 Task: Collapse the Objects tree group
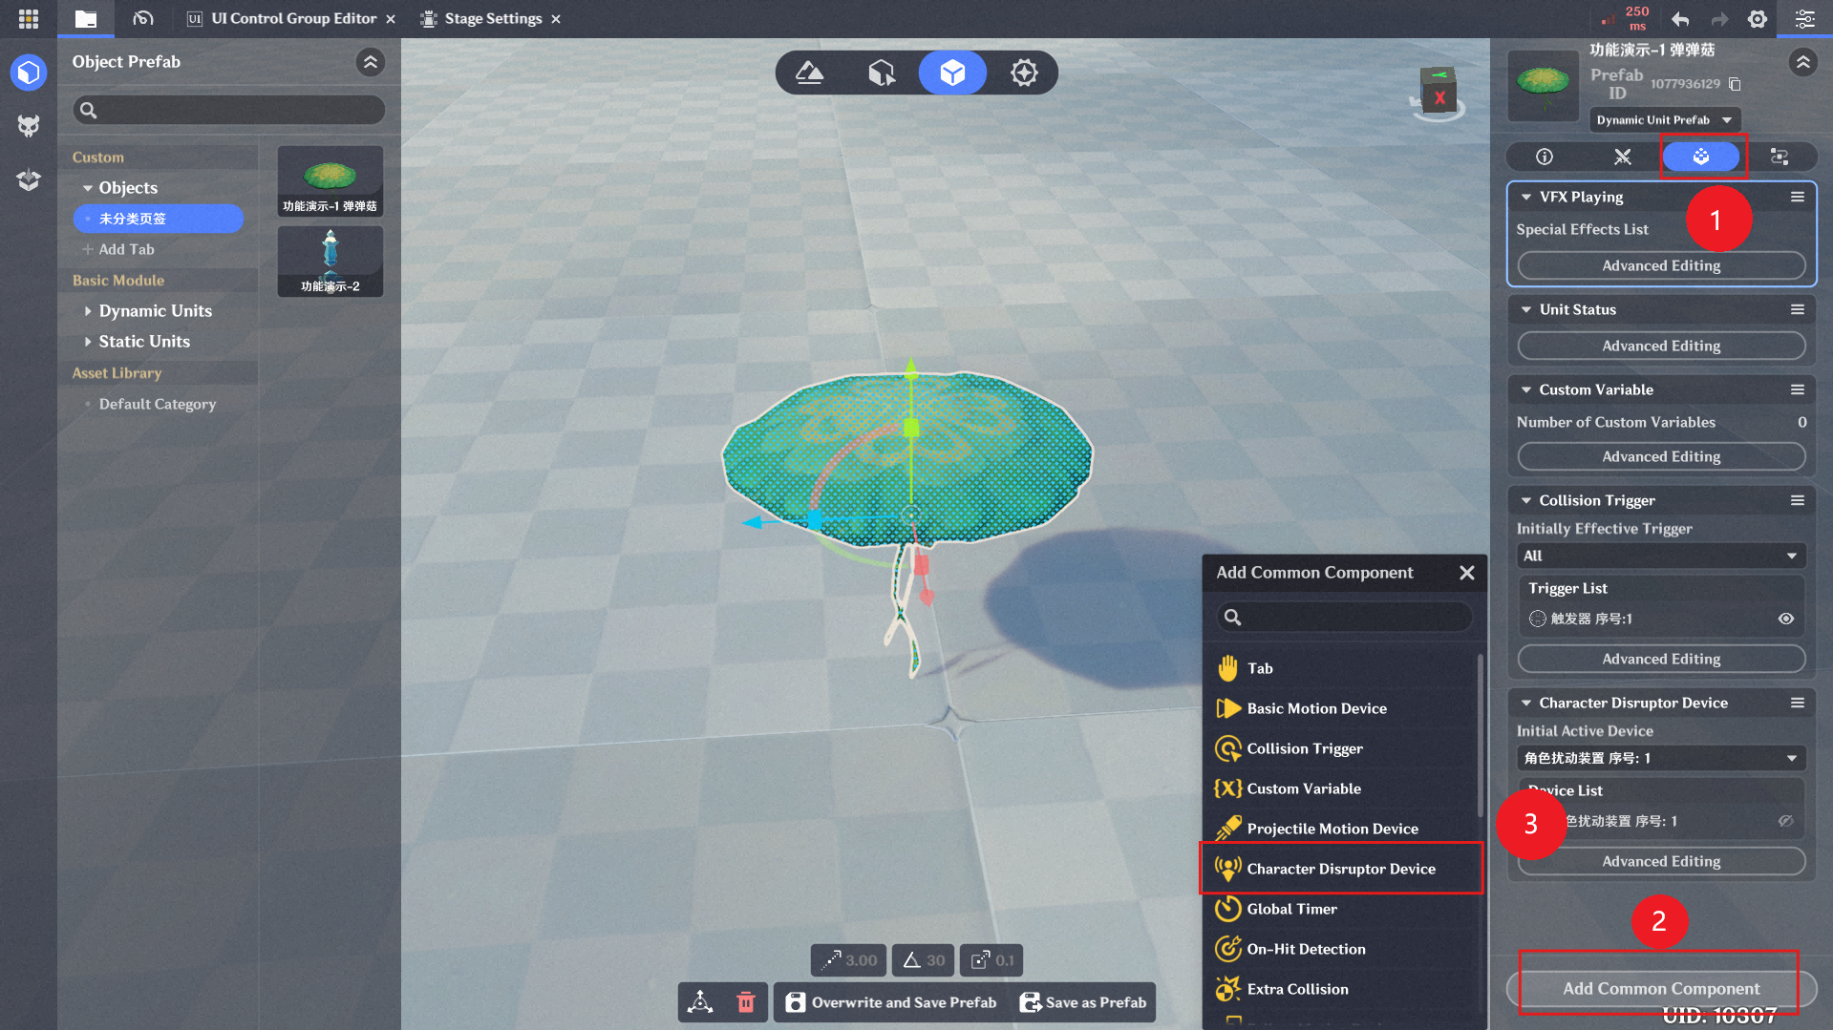click(x=88, y=188)
